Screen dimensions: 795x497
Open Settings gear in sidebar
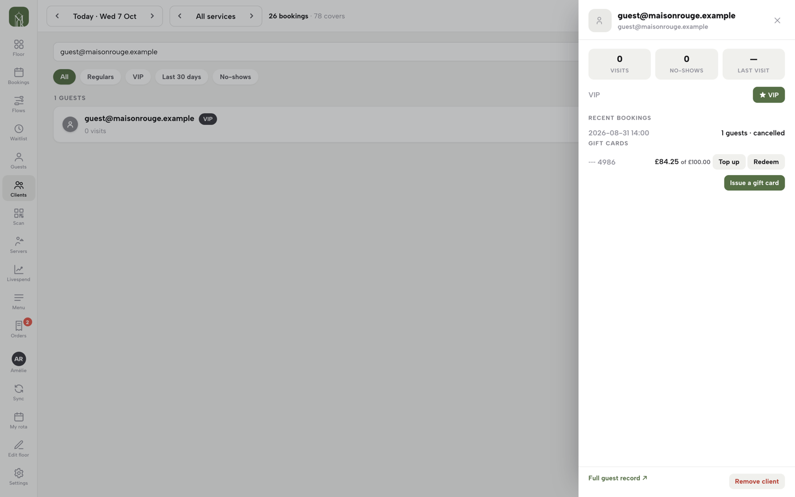tap(19, 477)
